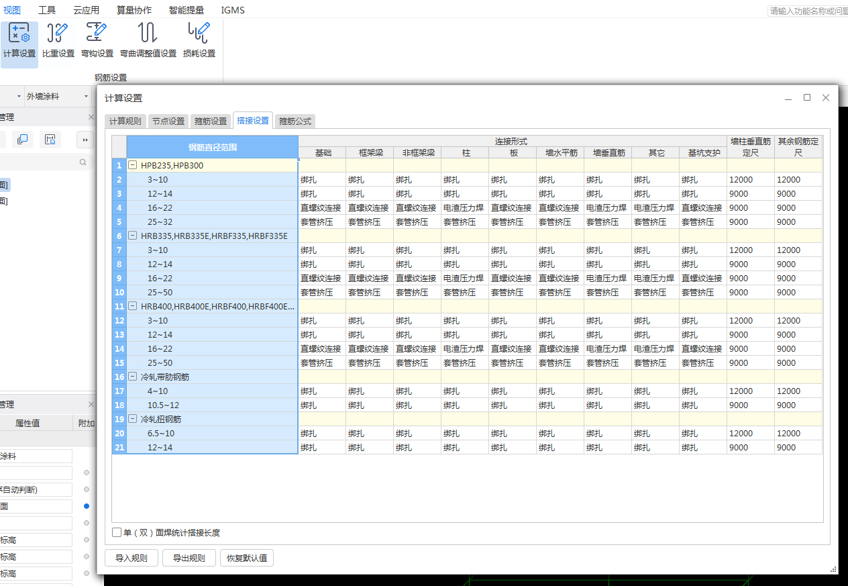Click the 钢筋直径范围 column header
The width and height of the screenshot is (848, 586).
[x=213, y=147]
